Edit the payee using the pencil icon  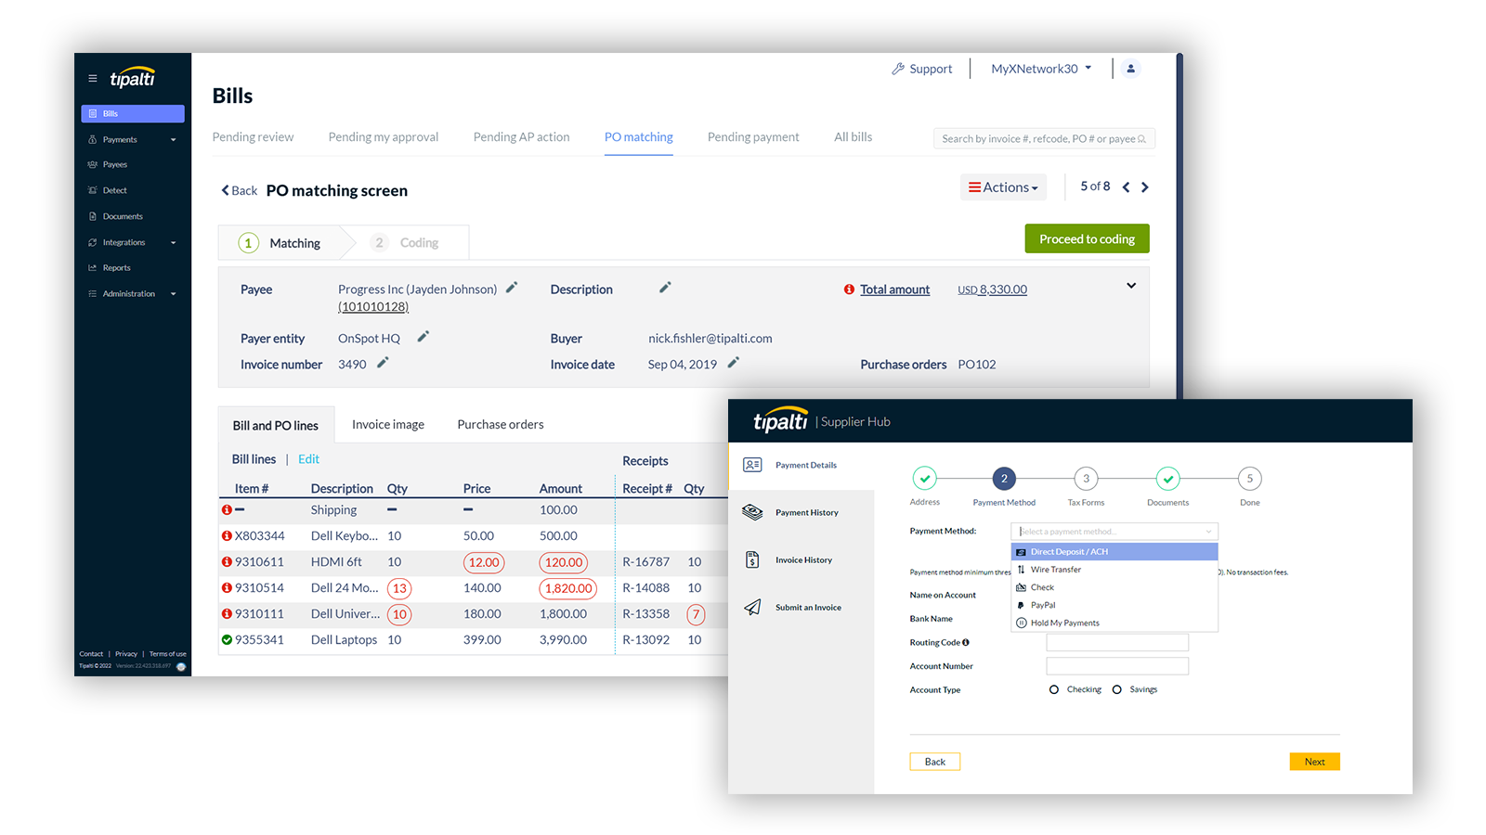511,288
